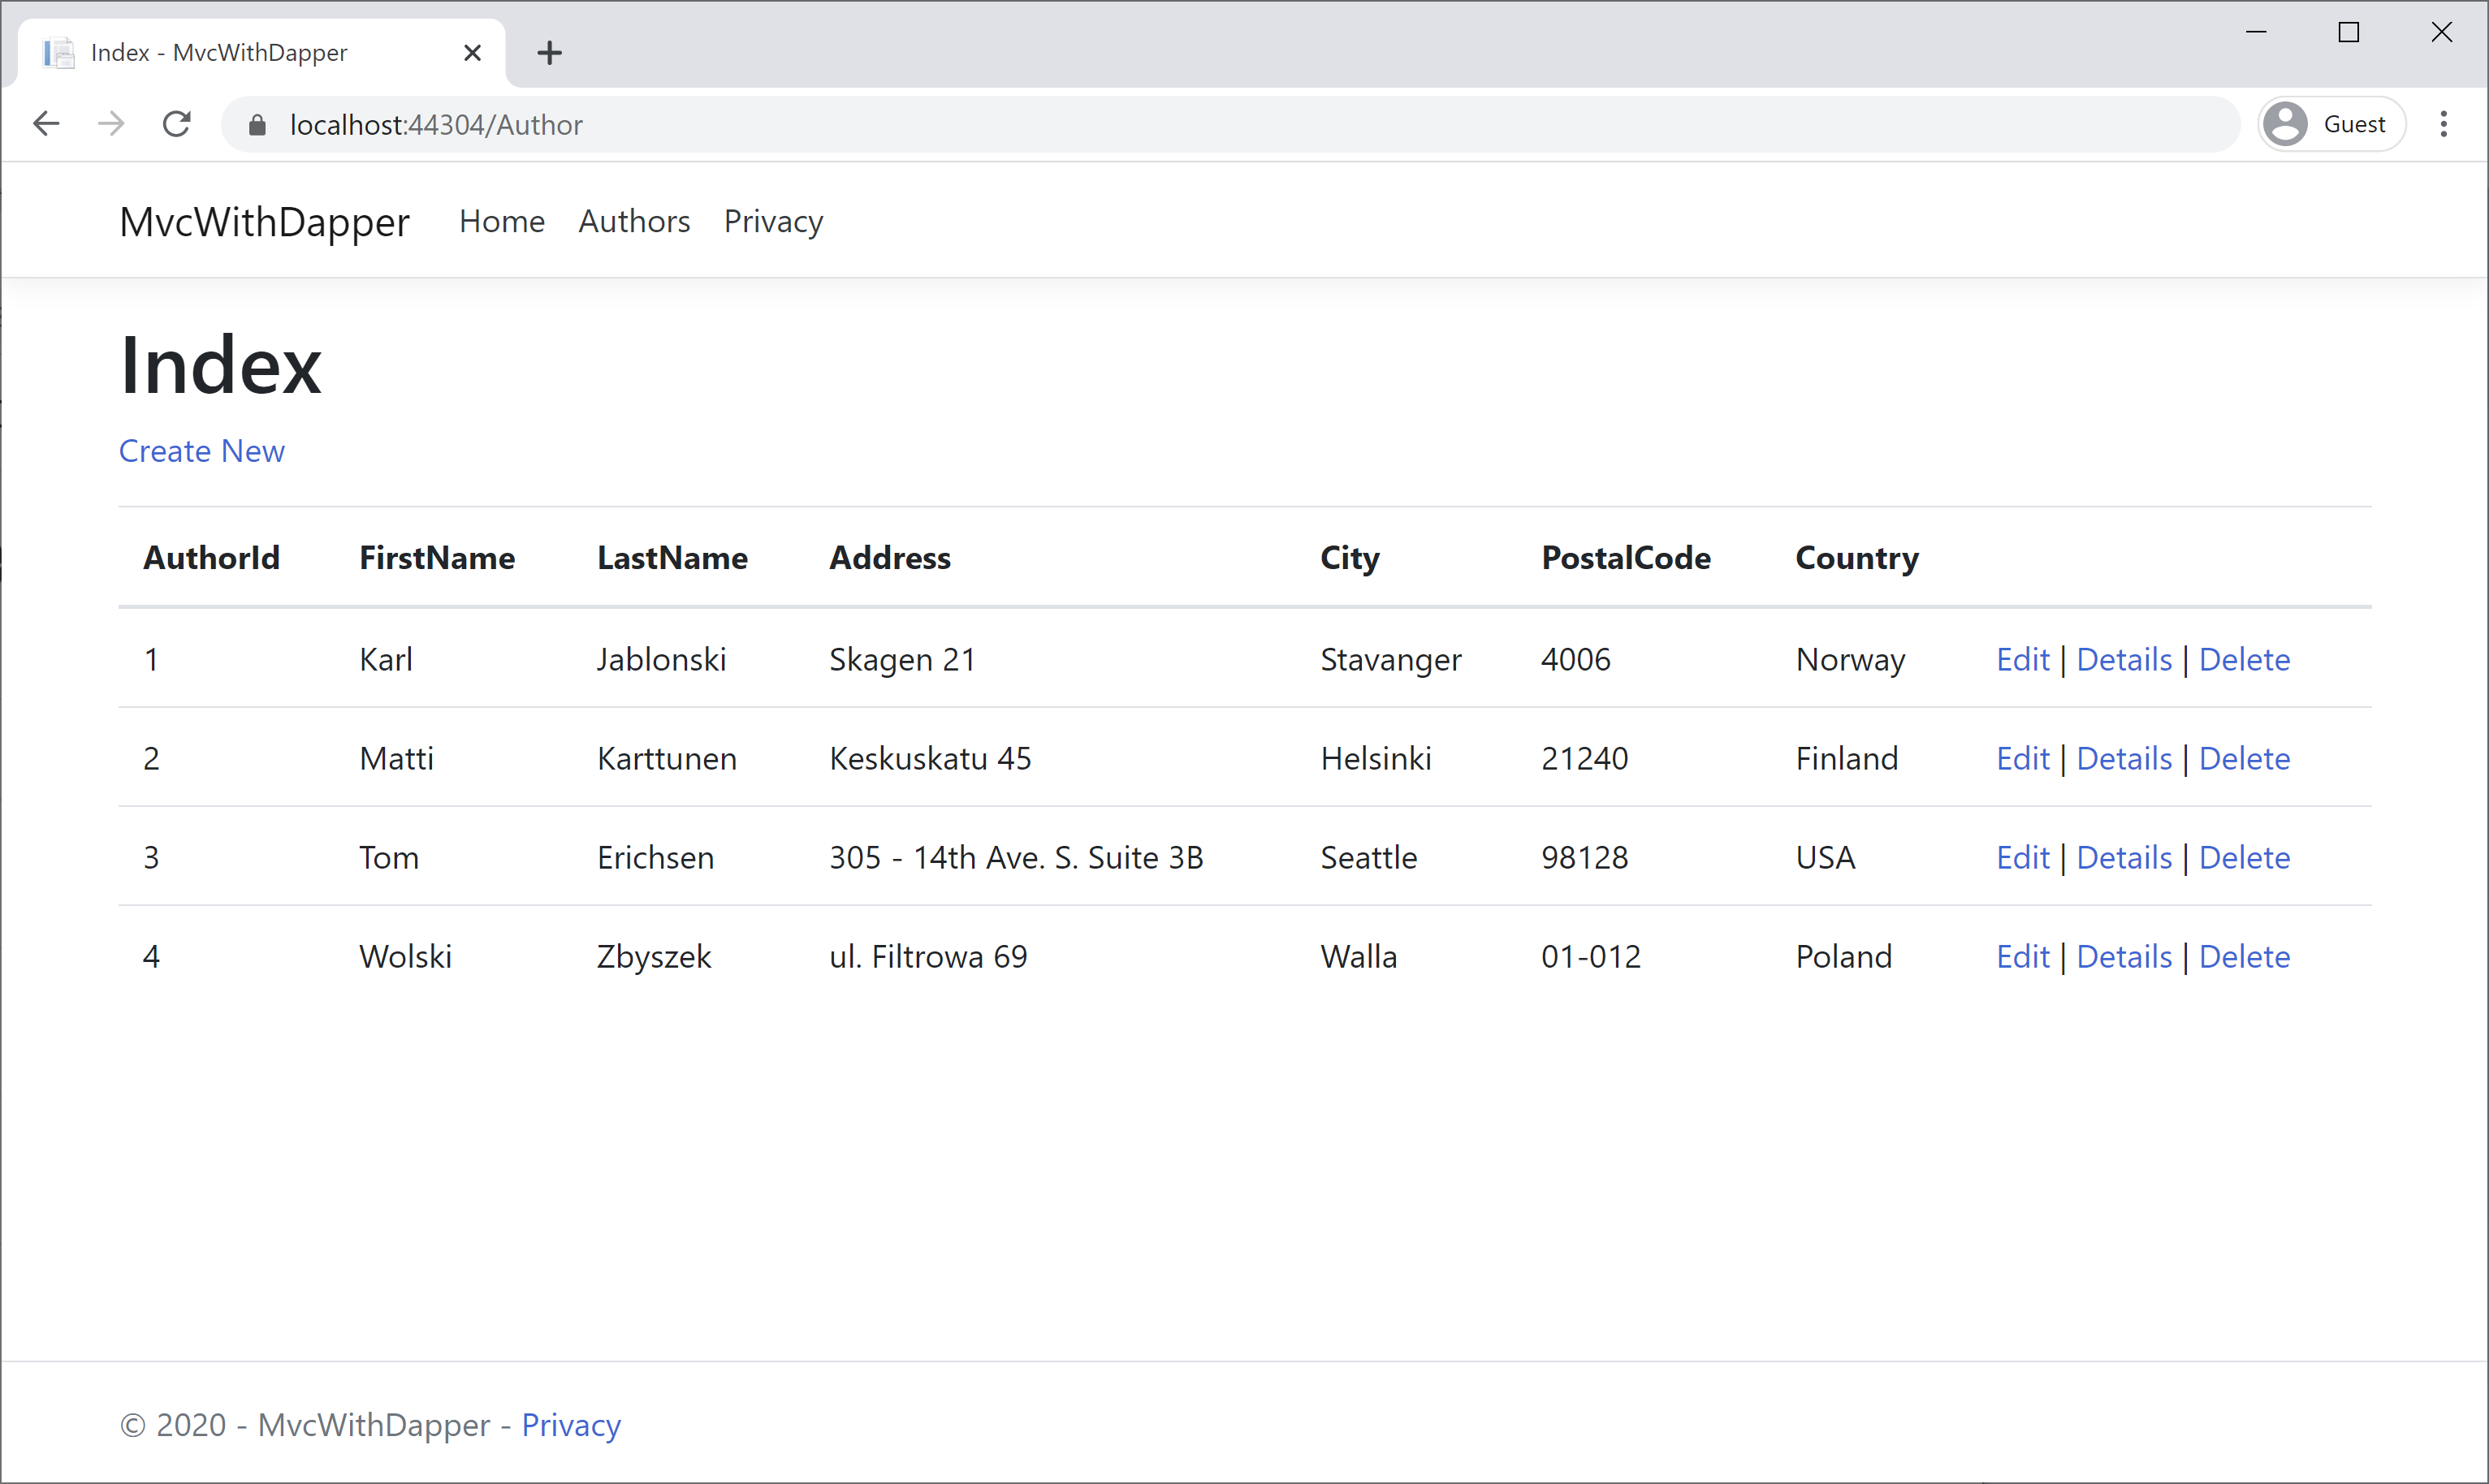View Details for Matti Karttunen

pos(2124,758)
